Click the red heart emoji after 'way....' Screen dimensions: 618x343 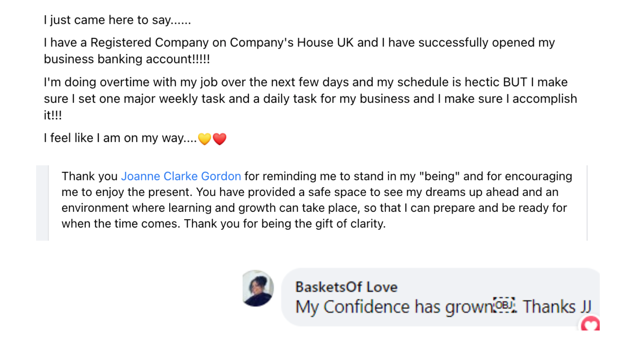tap(220, 139)
